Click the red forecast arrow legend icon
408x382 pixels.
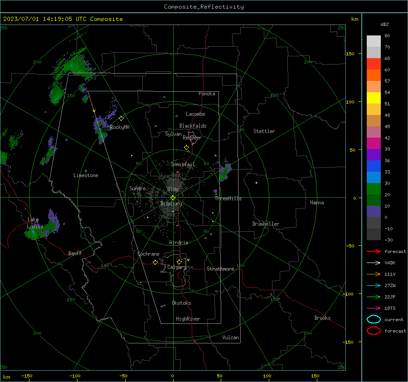[x=374, y=251]
